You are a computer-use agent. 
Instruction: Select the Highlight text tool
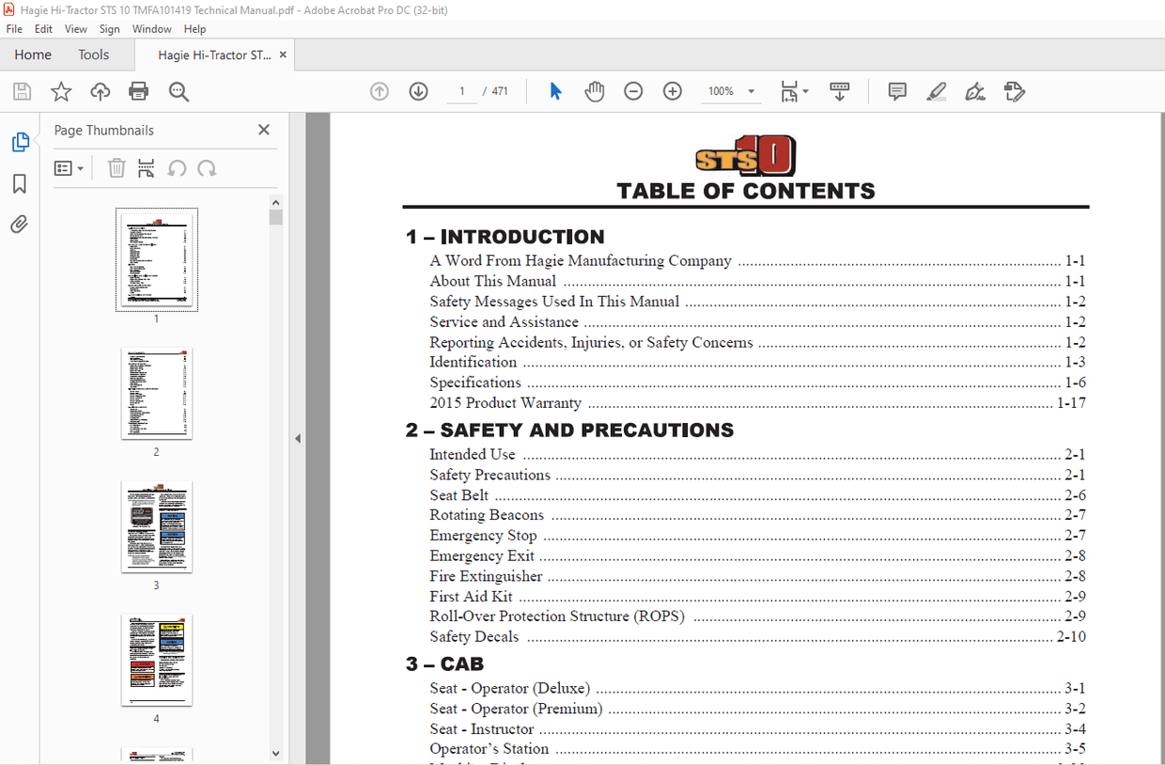click(936, 91)
